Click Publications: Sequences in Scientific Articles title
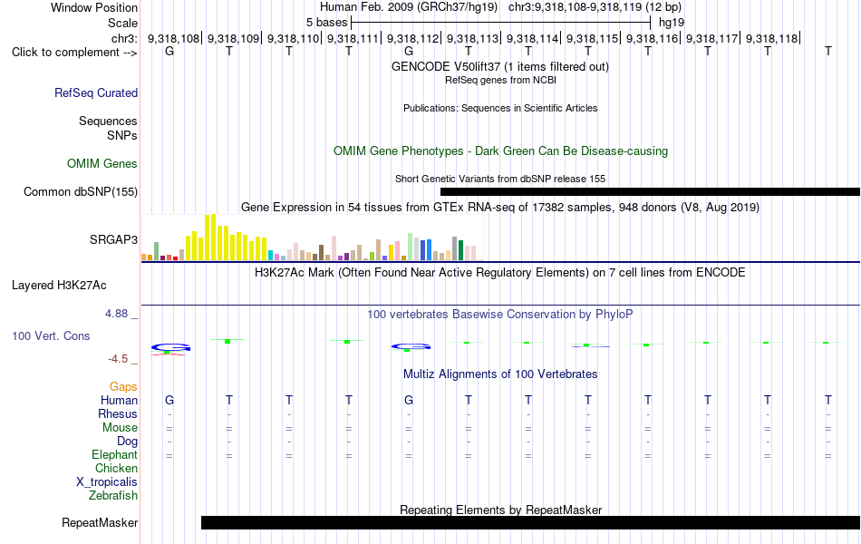The height and width of the screenshot is (544, 861). 500,108
